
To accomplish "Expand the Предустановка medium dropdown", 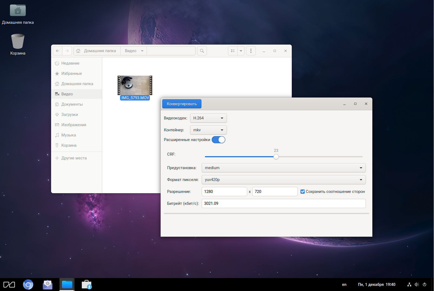I will [x=283, y=168].
